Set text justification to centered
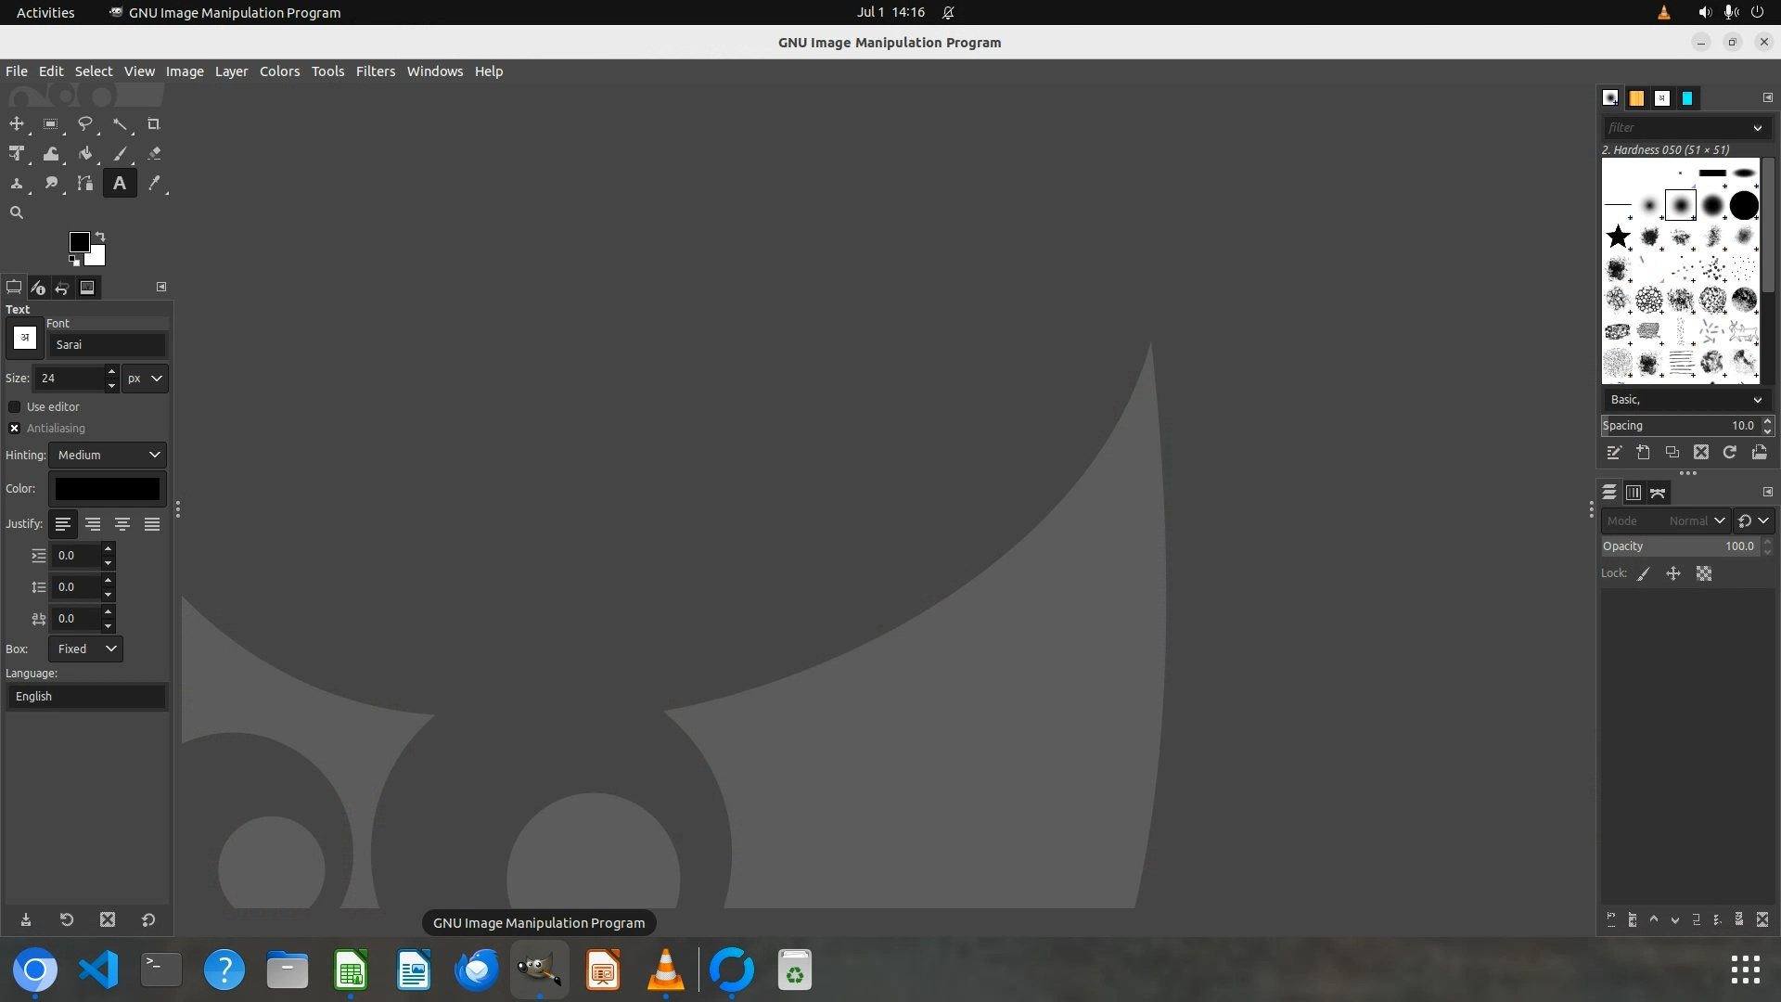 coord(122,524)
